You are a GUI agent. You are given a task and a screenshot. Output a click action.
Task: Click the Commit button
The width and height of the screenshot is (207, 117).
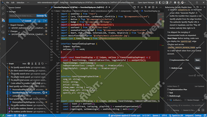[26, 21]
